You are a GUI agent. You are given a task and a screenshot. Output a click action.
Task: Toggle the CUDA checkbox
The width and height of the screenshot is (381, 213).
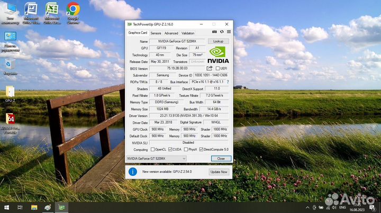click(x=170, y=150)
